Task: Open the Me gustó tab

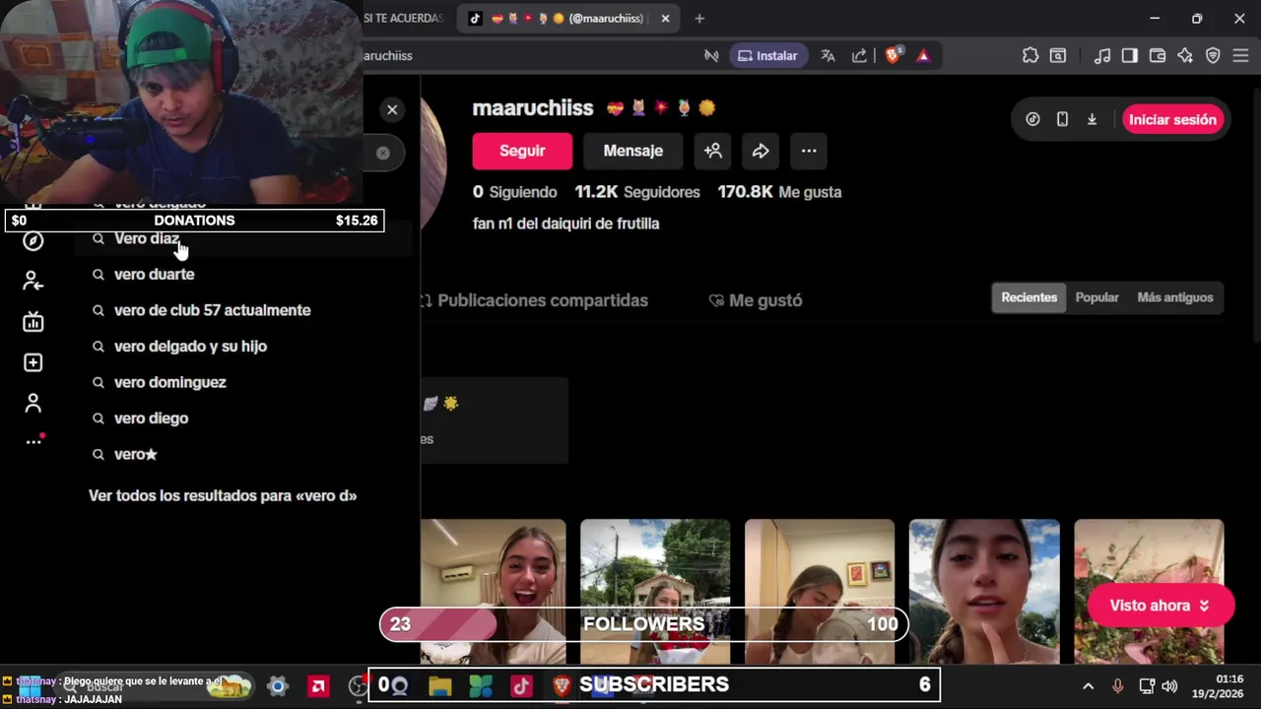Action: point(756,300)
